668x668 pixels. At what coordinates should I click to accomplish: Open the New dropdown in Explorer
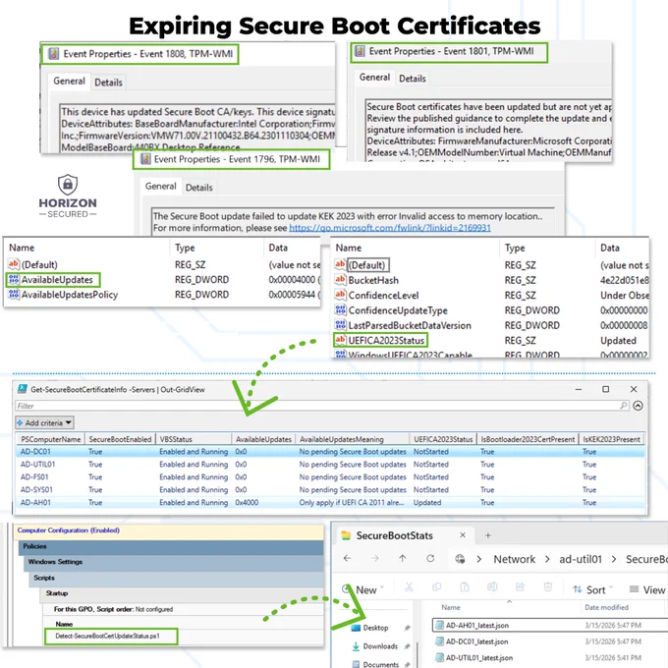[362, 589]
